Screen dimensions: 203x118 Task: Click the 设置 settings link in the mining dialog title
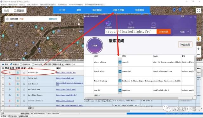[182, 16]
